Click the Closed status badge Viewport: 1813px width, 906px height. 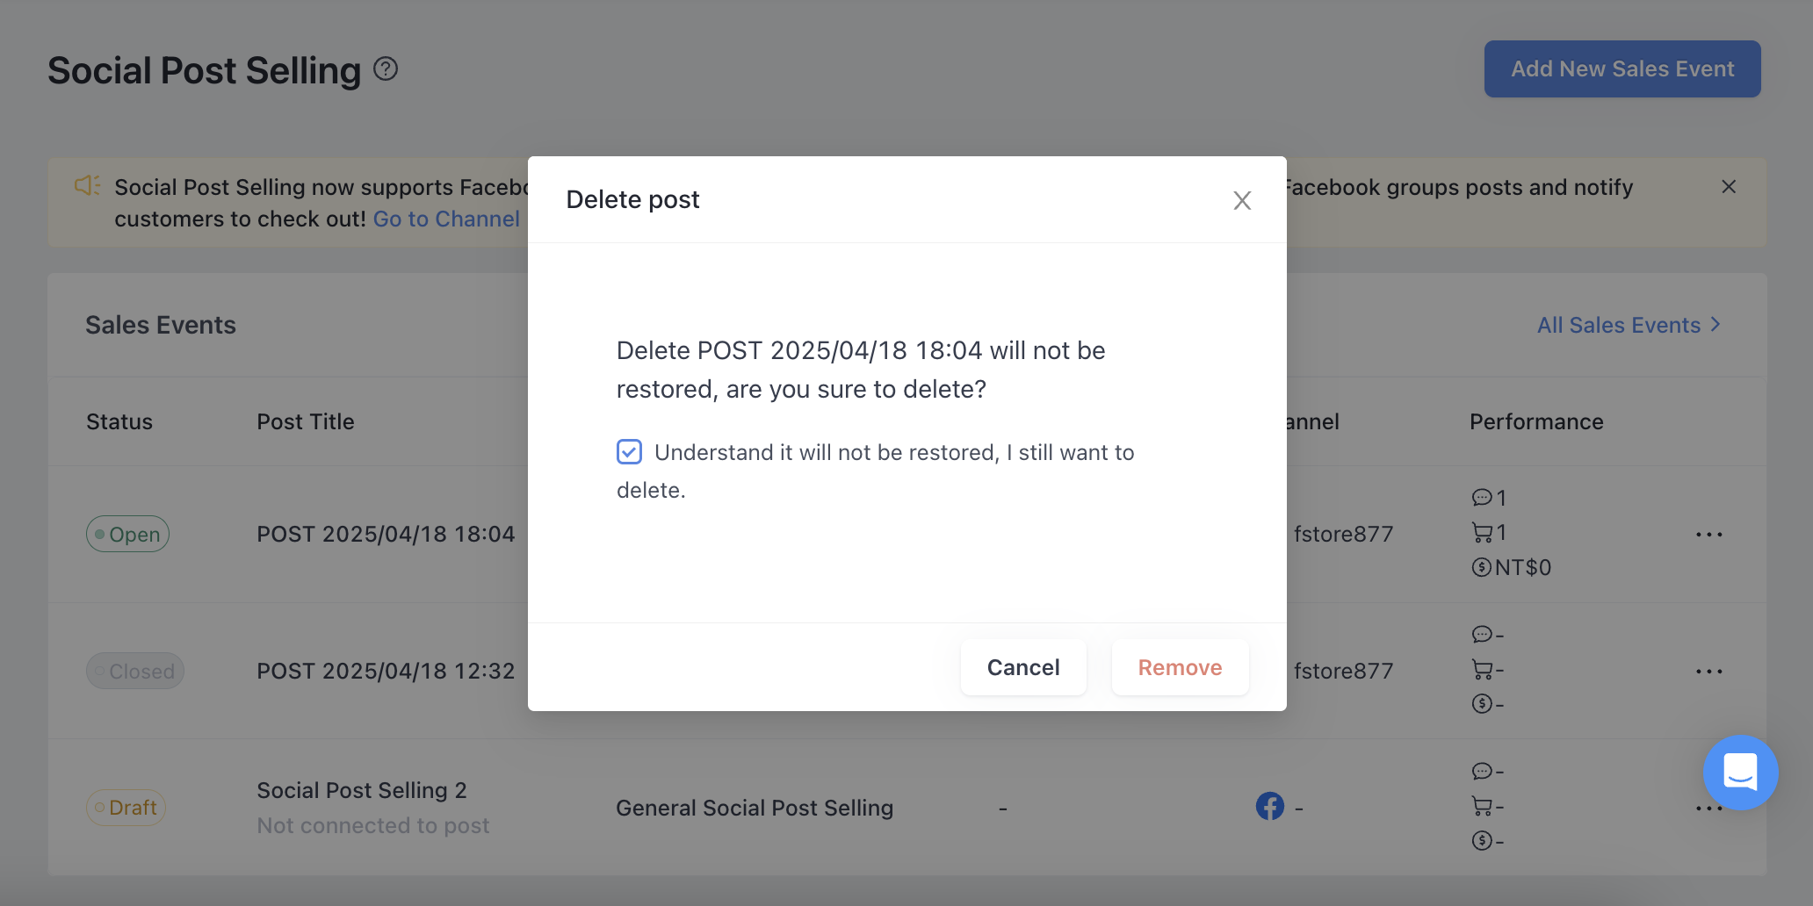[134, 671]
